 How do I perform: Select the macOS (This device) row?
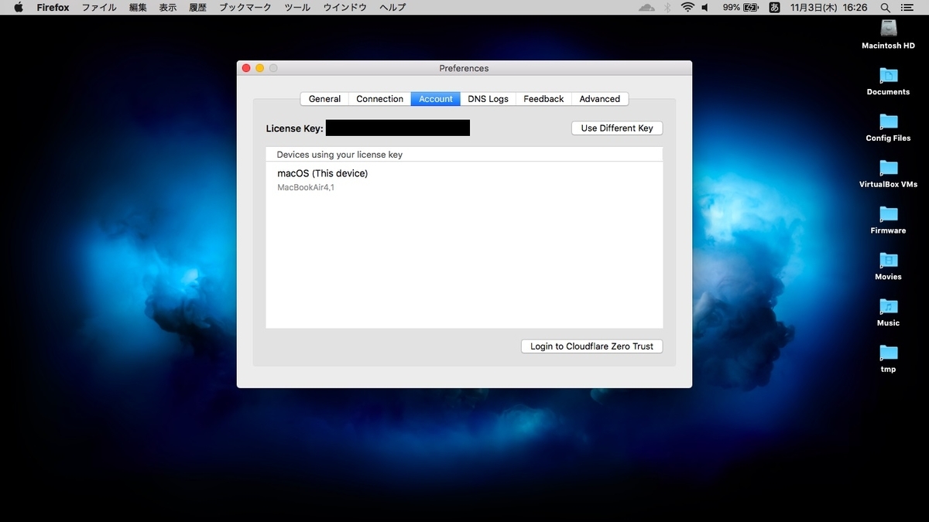click(464, 179)
